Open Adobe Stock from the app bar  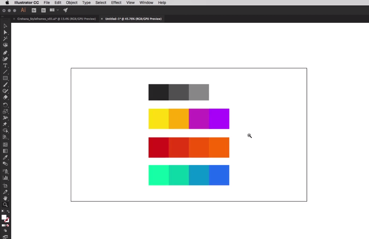(x=43, y=10)
